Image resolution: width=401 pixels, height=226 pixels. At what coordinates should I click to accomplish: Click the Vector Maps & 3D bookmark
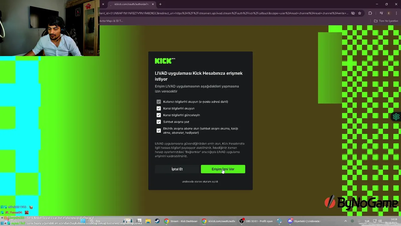point(111,21)
